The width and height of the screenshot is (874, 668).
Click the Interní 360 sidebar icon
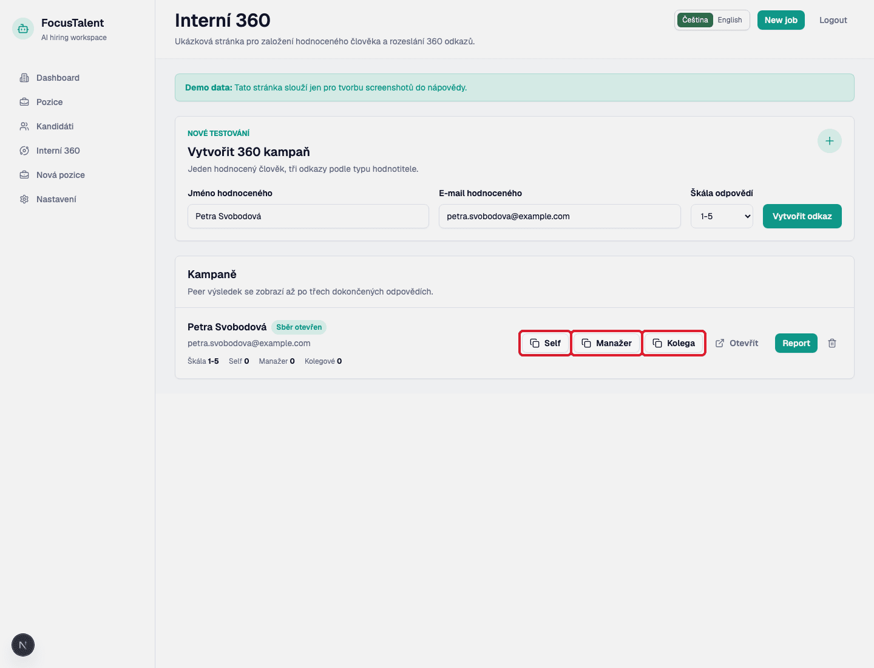24,151
